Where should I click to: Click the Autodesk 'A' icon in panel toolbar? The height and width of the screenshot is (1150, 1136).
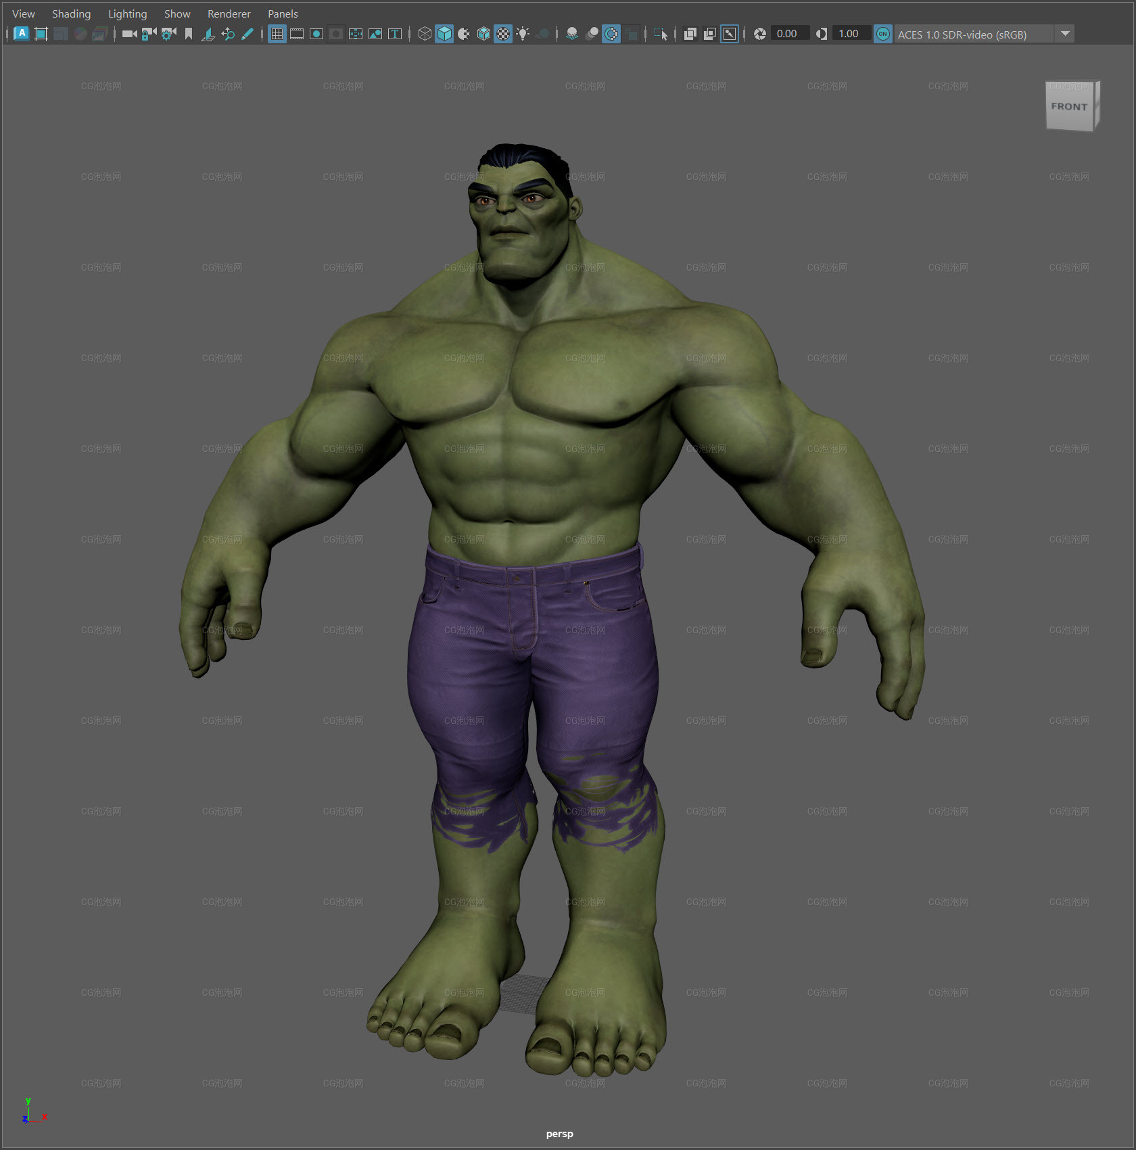coord(21,33)
